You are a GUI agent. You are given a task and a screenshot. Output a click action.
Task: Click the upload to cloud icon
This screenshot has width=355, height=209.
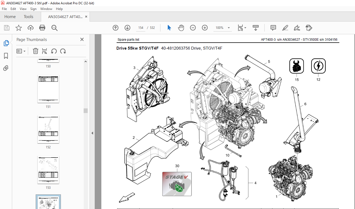31,28
